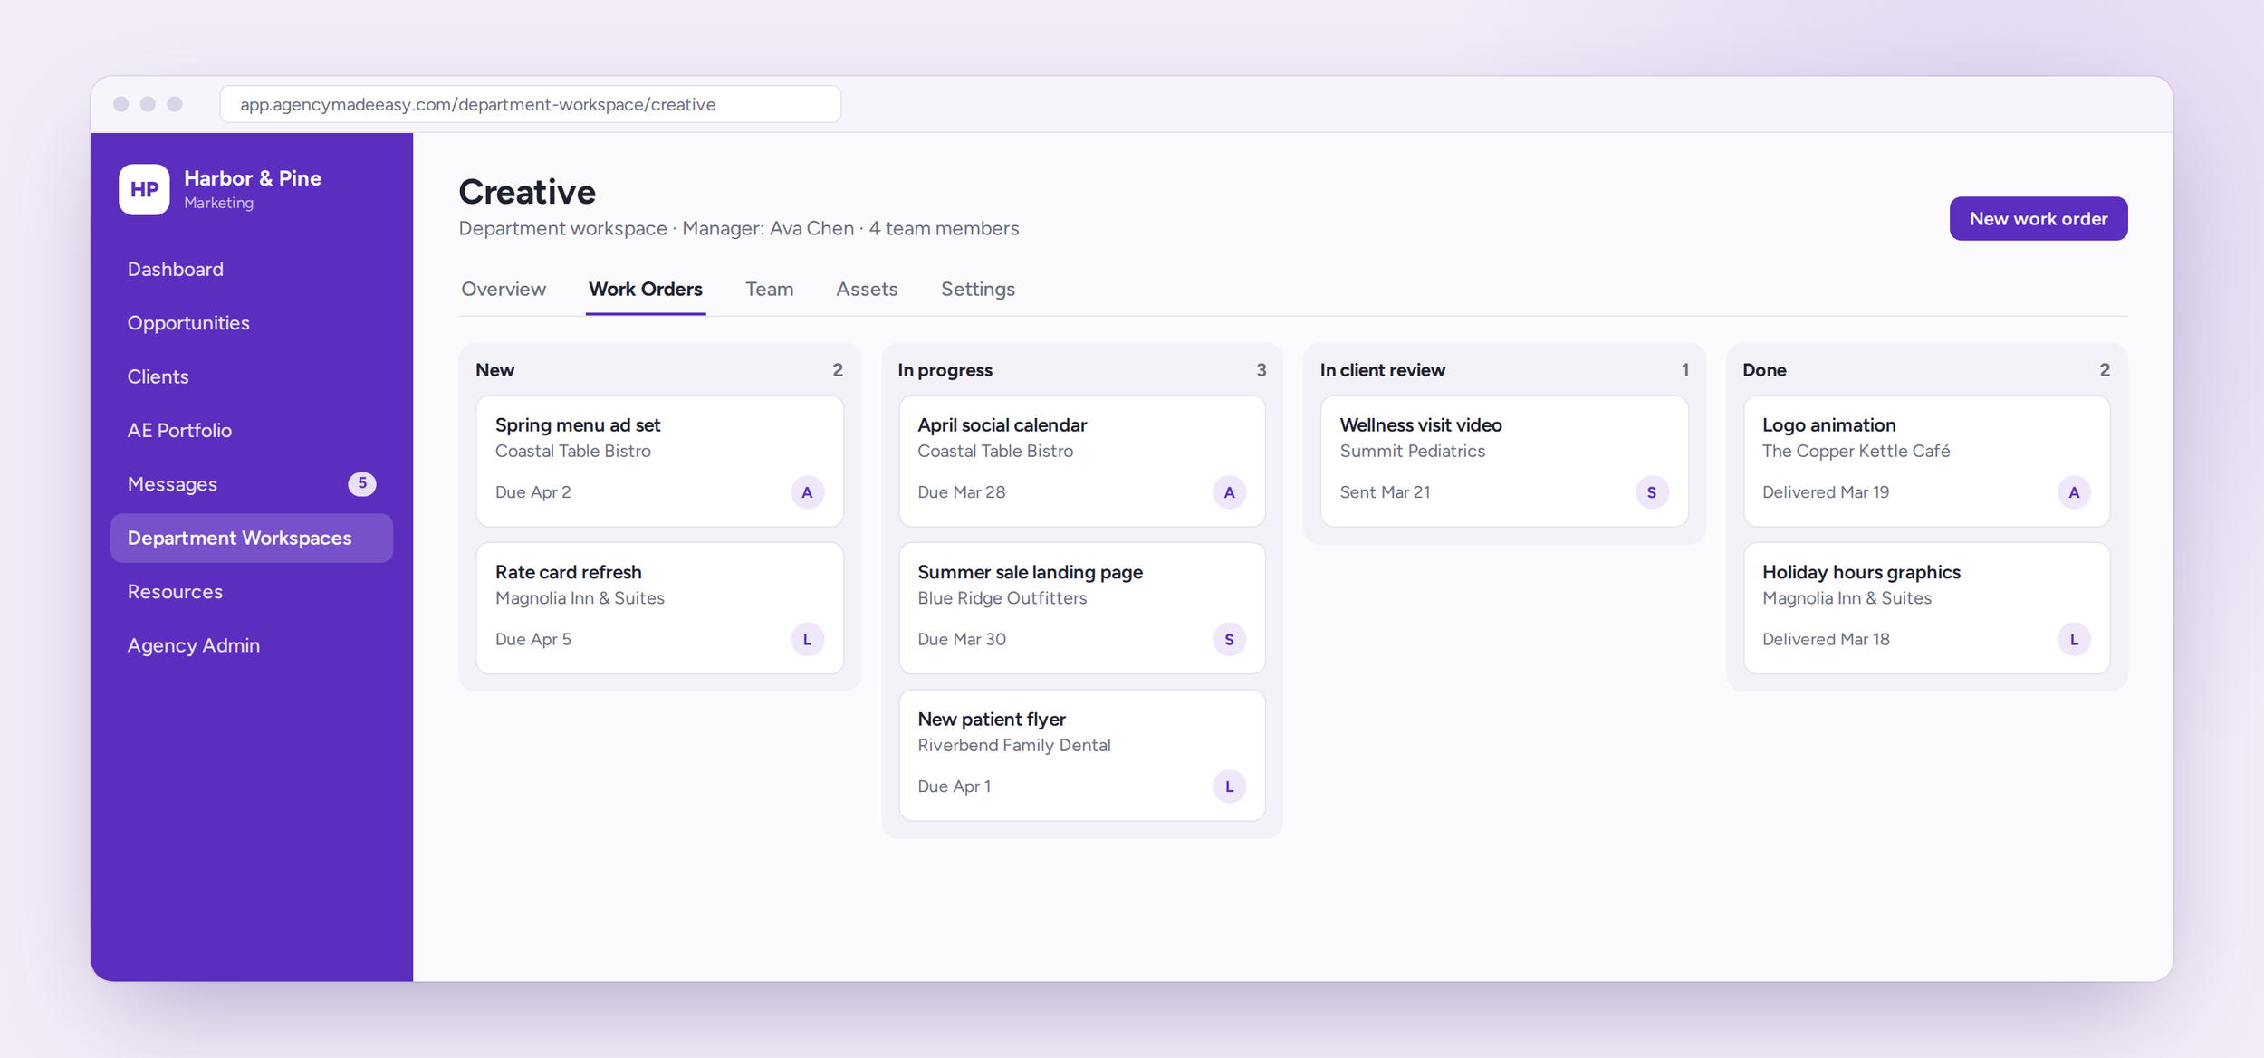2264x1058 pixels.
Task: Click the HP logo badge
Action: pyautogui.click(x=144, y=189)
